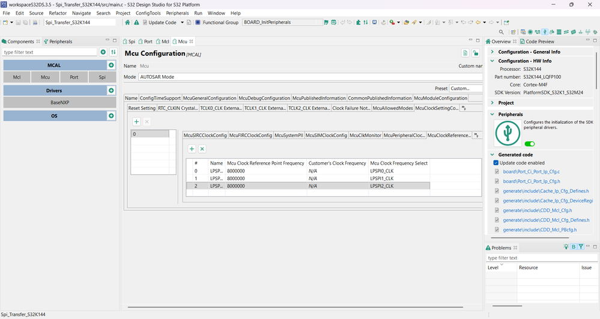600x319 pixels.
Task: Click the add Drivers component plus icon
Action: pos(111,90)
